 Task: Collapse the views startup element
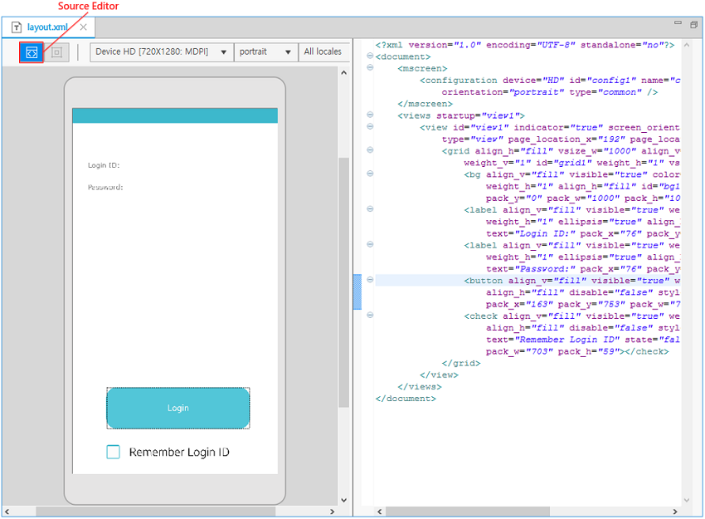coord(370,115)
